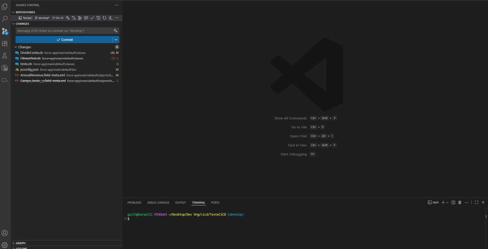Click the commit message input box

[64, 31]
